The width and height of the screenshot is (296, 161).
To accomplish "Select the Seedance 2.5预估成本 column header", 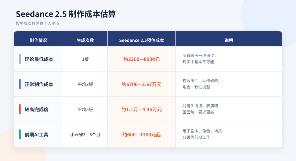I will [x=142, y=40].
